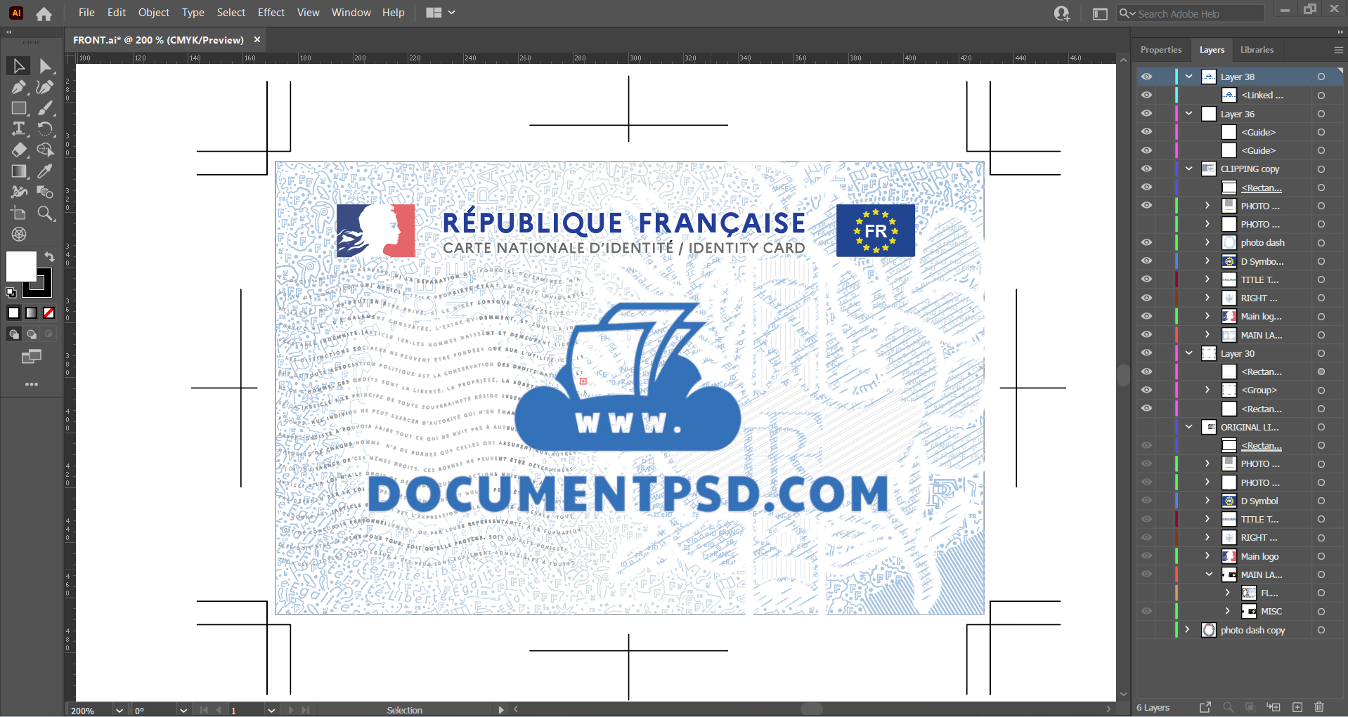This screenshot has height=717, width=1348.
Task: Collapse the CLIPPING copy layer
Action: (1188, 169)
